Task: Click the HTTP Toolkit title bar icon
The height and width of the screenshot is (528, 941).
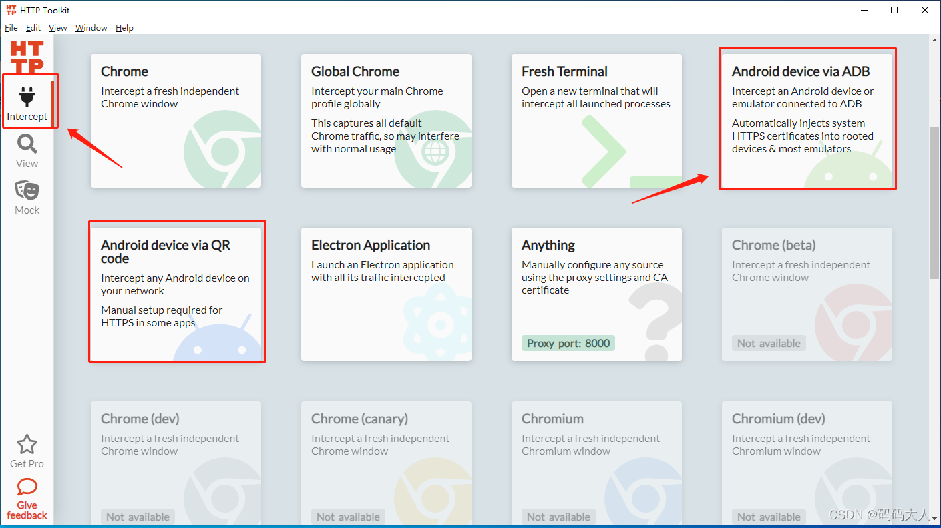Action: coord(11,10)
